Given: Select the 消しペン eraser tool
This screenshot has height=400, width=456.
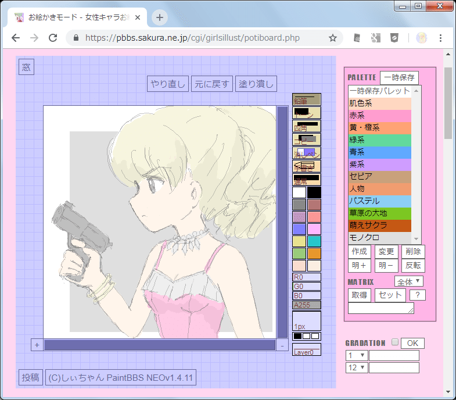Looking at the screenshot, I should point(307,153).
